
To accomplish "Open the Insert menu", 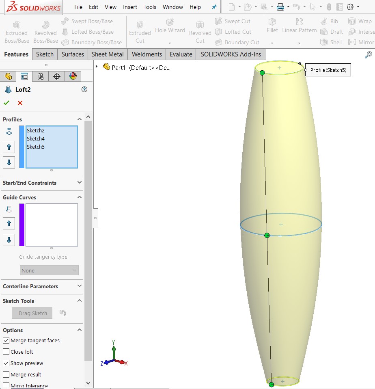I will (x=130, y=7).
